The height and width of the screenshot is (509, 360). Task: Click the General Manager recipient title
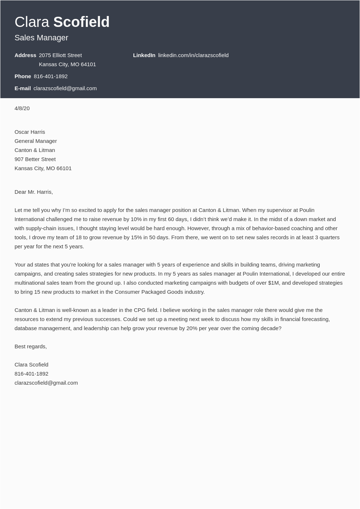tap(36, 141)
